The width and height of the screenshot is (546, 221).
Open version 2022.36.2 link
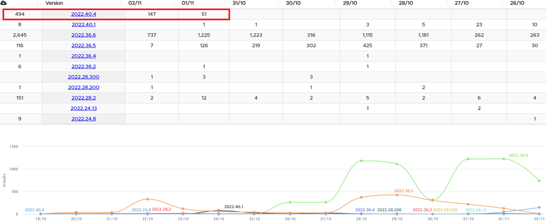(84, 66)
